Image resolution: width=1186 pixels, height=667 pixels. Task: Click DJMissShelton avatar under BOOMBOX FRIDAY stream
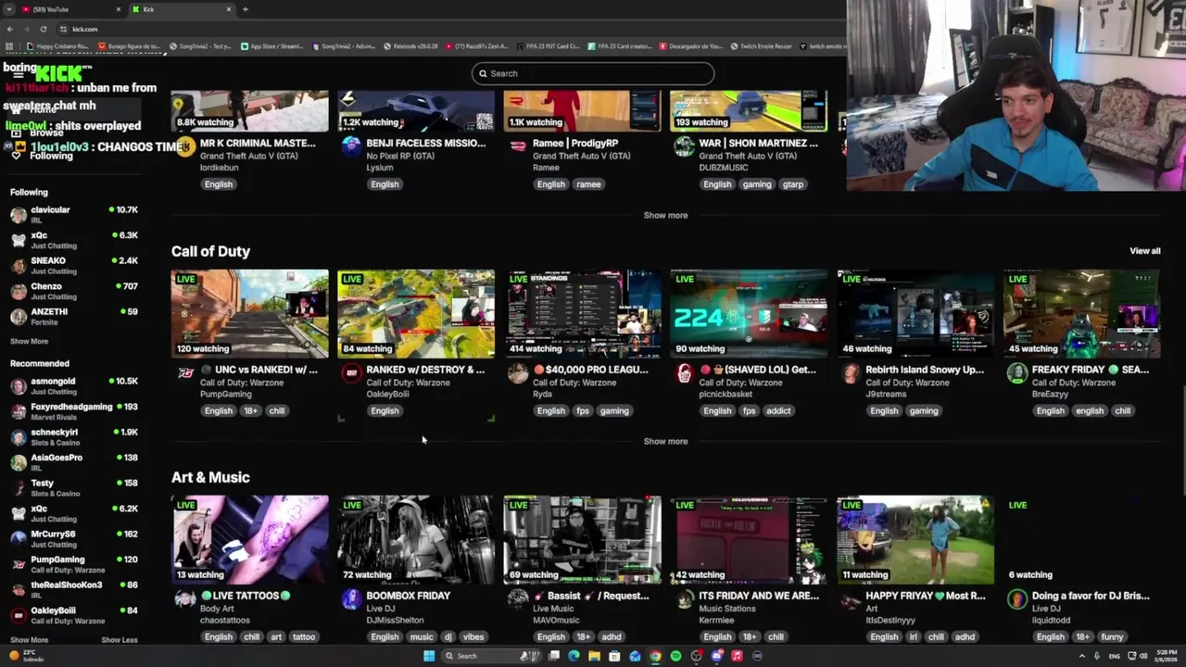[x=351, y=599]
